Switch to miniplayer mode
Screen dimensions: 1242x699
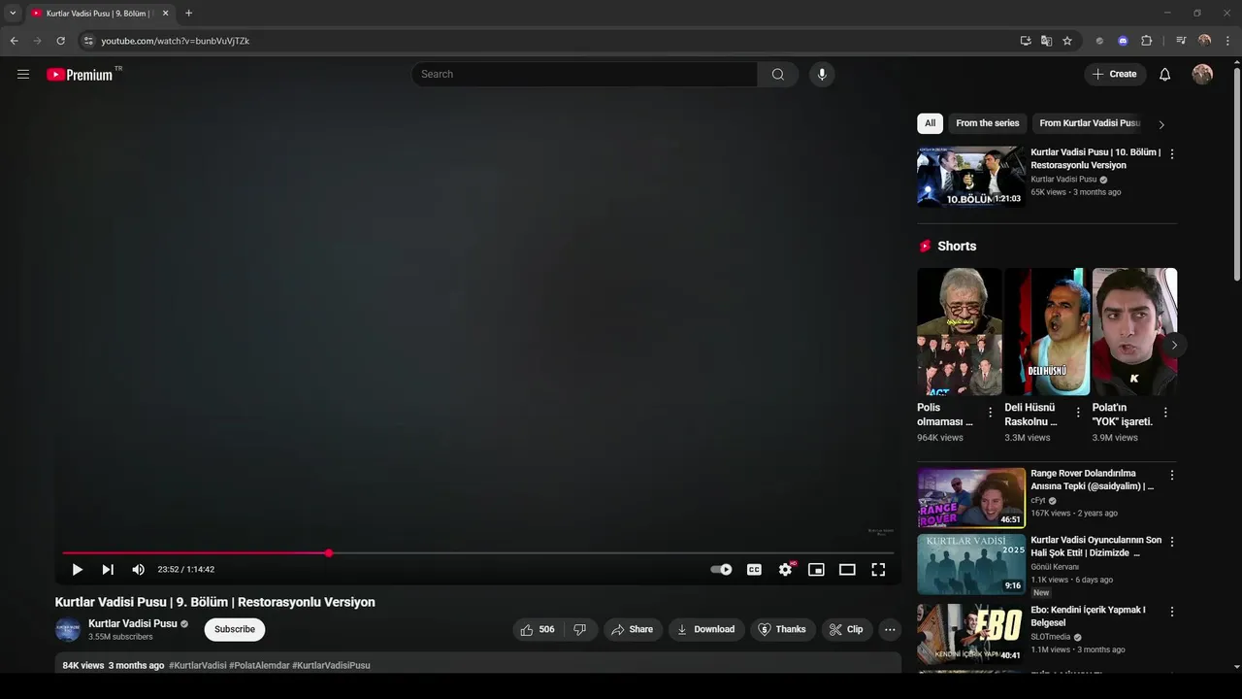pyautogui.click(x=816, y=570)
